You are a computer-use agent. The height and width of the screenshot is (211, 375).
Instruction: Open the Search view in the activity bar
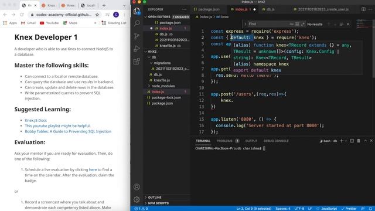tap(137, 23)
